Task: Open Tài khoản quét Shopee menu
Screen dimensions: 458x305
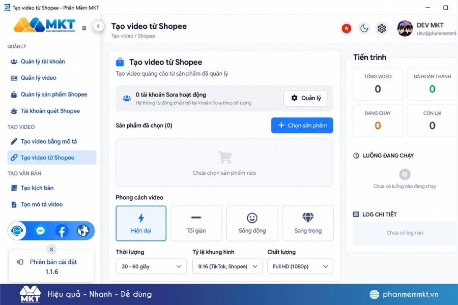Action: [52, 111]
